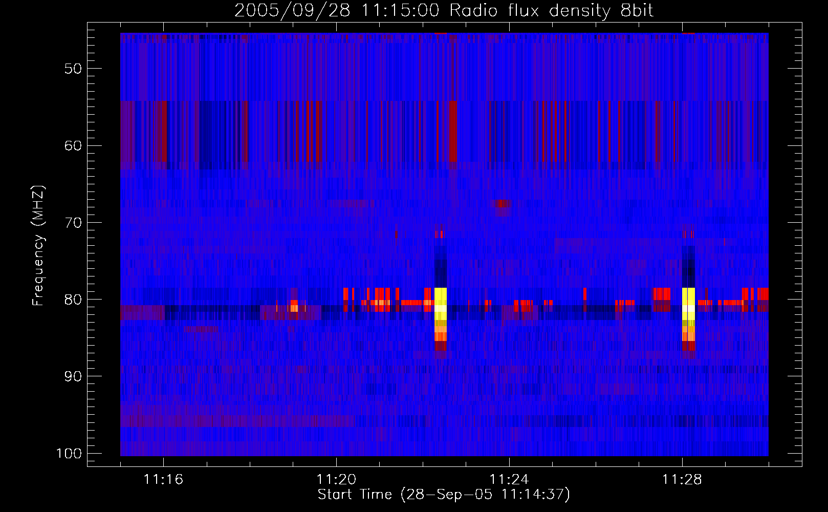
Task: Select the 80 frequency tick label
Action: (73, 300)
